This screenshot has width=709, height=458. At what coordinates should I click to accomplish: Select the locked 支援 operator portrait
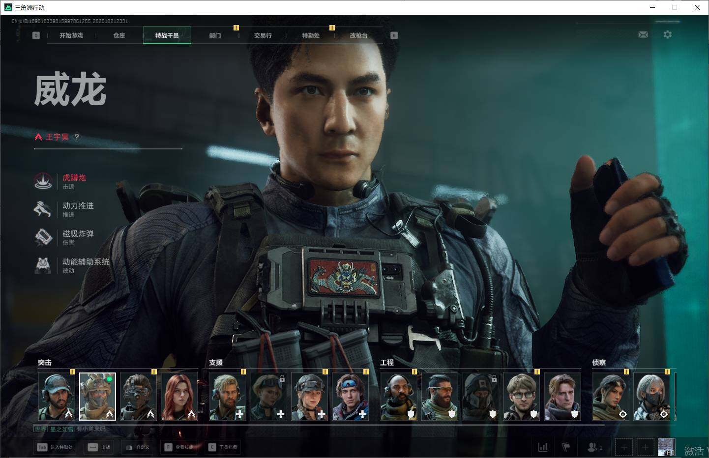pyautogui.click(x=268, y=397)
